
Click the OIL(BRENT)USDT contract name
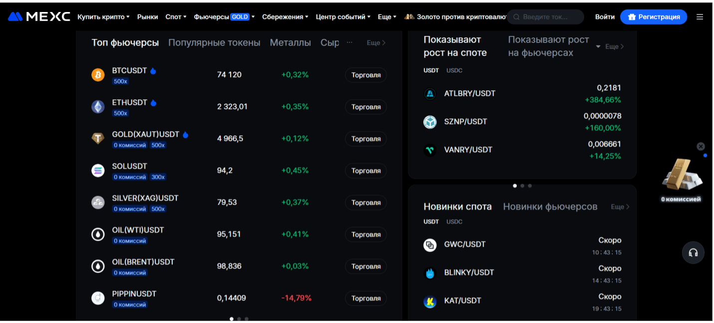[x=143, y=262]
